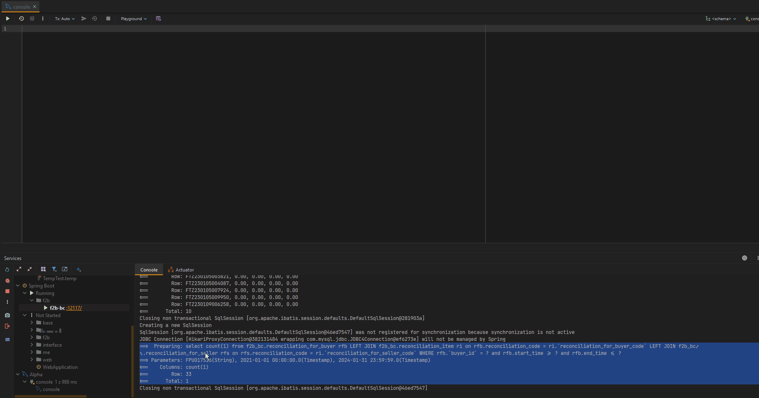Open the :12117/ port link
Viewport: 759px width, 398px height.
[74, 308]
